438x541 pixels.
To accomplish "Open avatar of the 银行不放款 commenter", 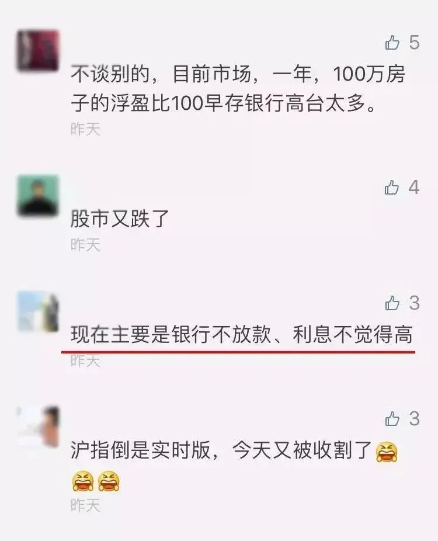I will click(x=38, y=311).
